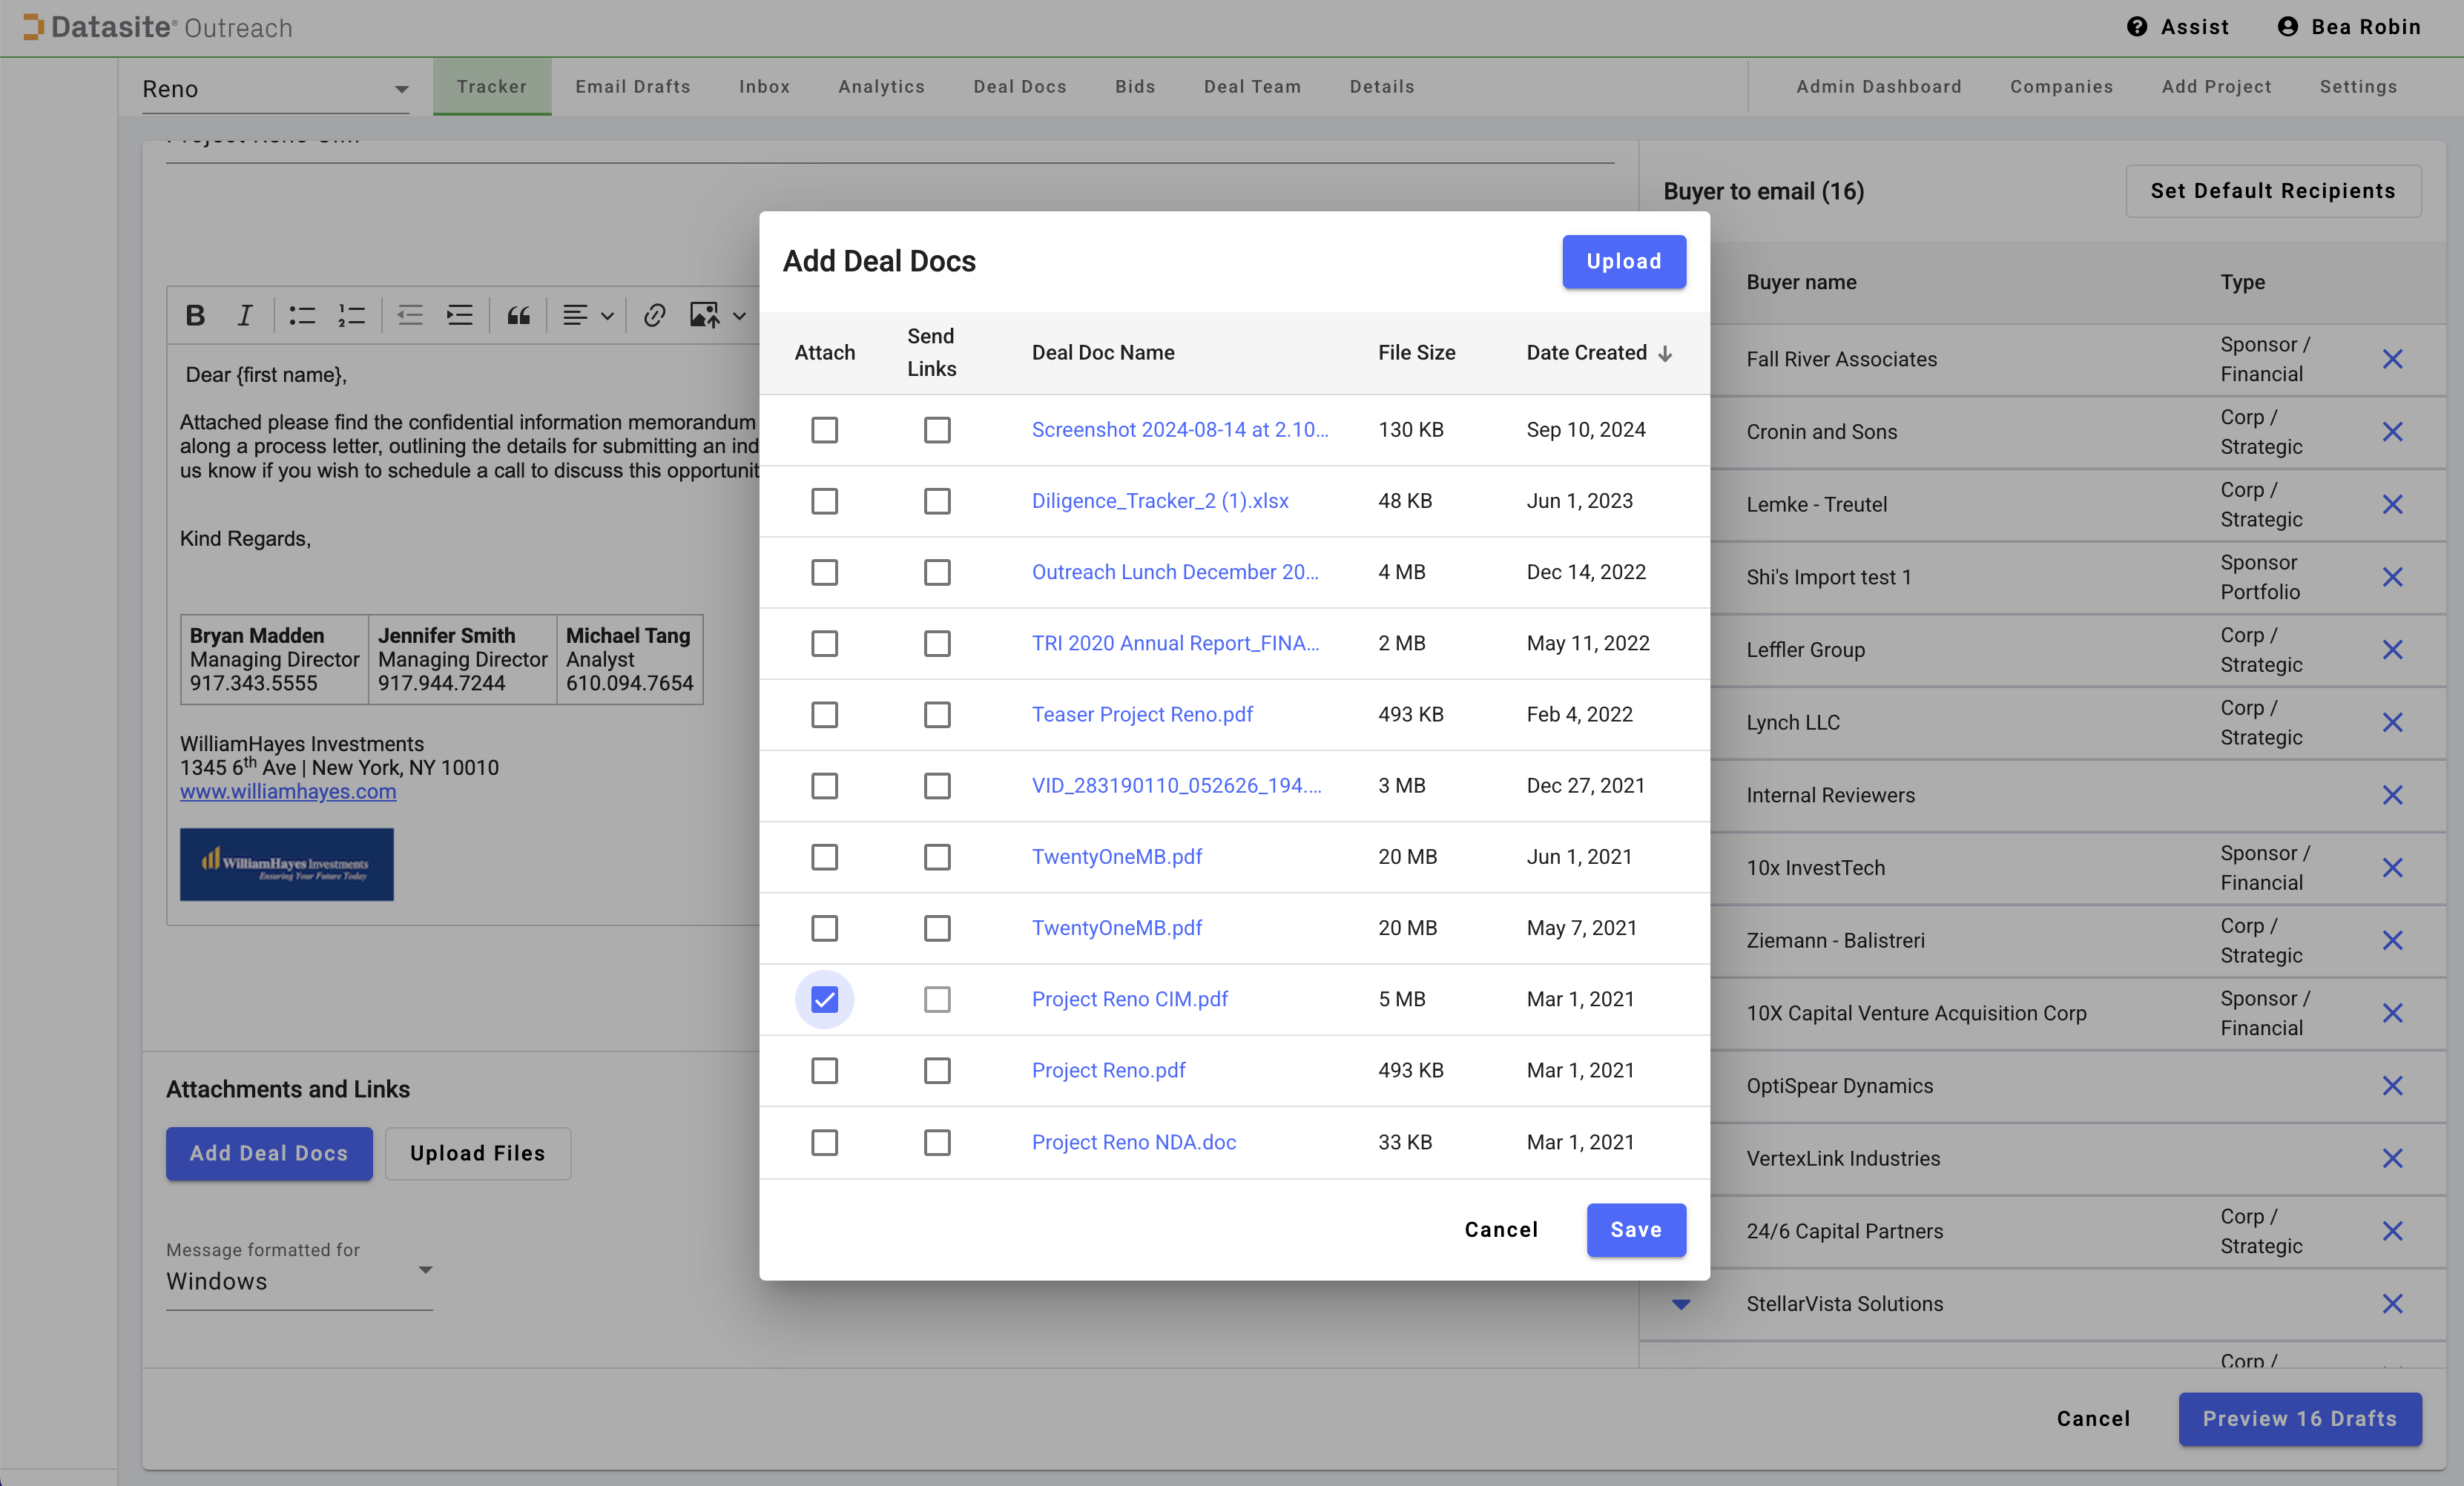Check Send Links for Teaser Project Reno.pdf
This screenshot has height=1486, width=2464.
pos(937,715)
